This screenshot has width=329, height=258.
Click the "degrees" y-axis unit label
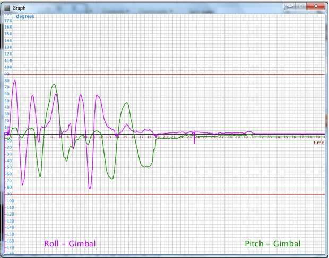coord(25,16)
